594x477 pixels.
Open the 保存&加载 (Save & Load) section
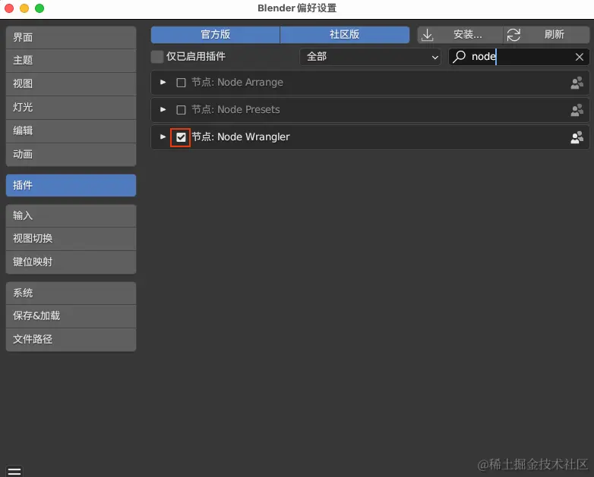[71, 316]
